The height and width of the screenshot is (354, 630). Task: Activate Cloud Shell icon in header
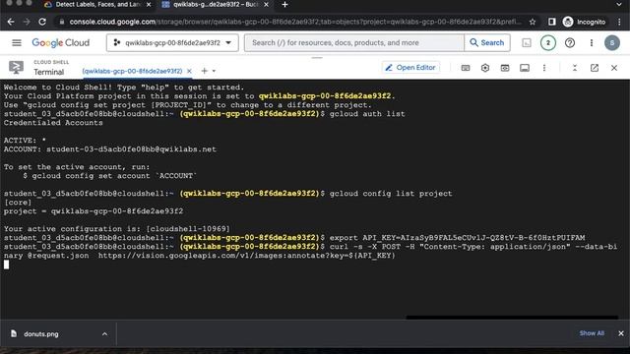click(527, 42)
